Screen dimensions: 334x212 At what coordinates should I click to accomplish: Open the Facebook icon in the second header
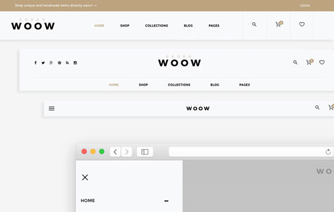tap(36, 63)
